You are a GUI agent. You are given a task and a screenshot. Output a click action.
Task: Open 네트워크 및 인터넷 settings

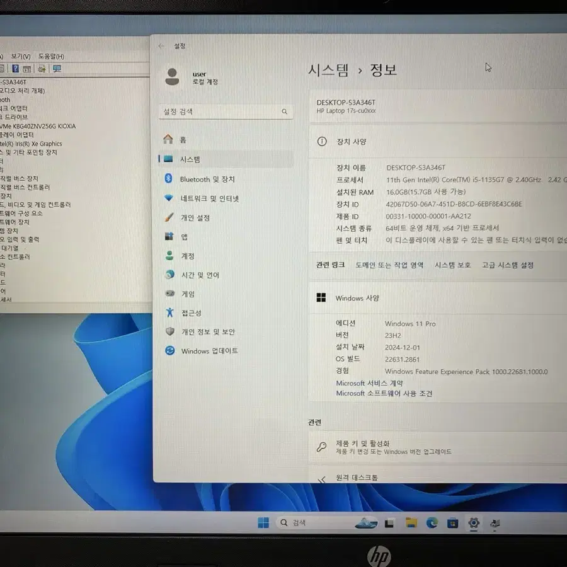pyautogui.click(x=226, y=198)
